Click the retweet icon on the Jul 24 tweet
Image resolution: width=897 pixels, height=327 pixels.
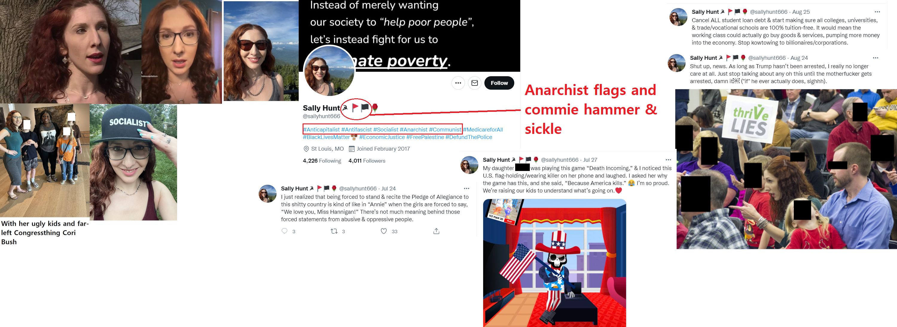pos(334,231)
